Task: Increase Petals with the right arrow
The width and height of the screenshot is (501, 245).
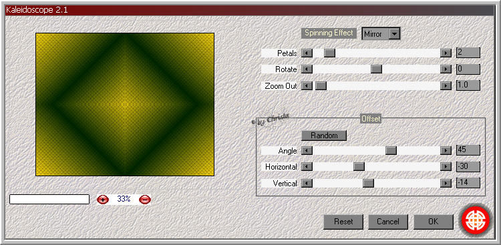Action: point(446,53)
